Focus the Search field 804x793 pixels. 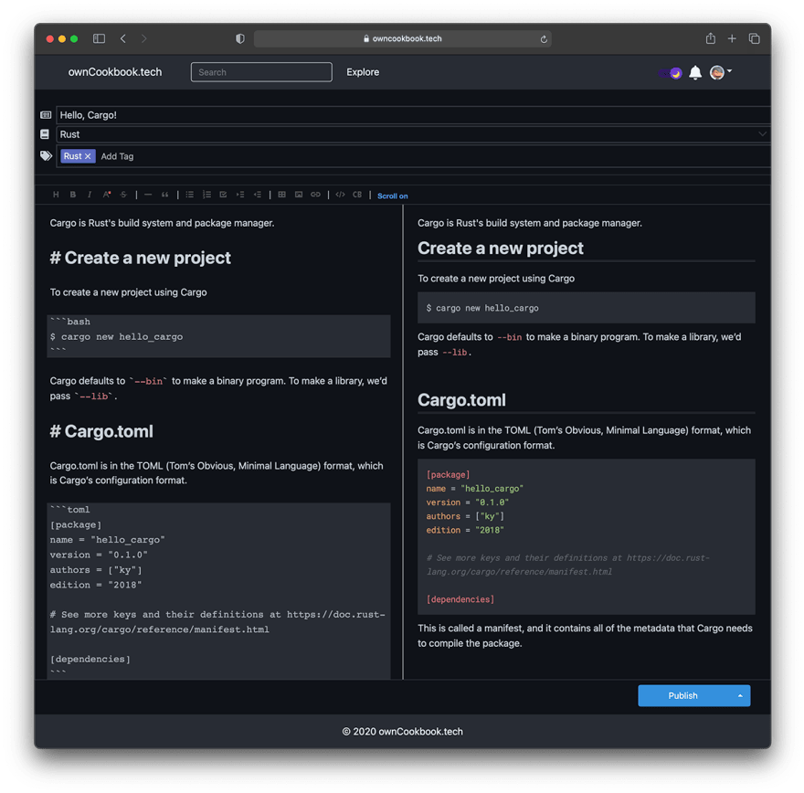[261, 72]
